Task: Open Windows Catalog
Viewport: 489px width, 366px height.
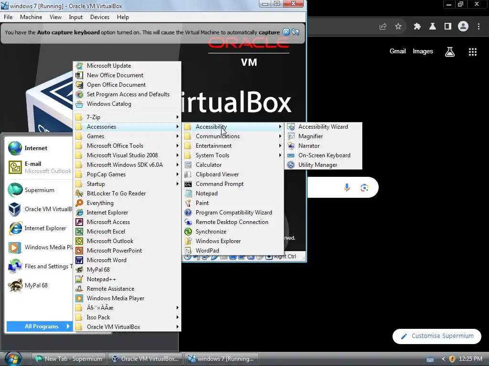Action: pyautogui.click(x=127, y=104)
